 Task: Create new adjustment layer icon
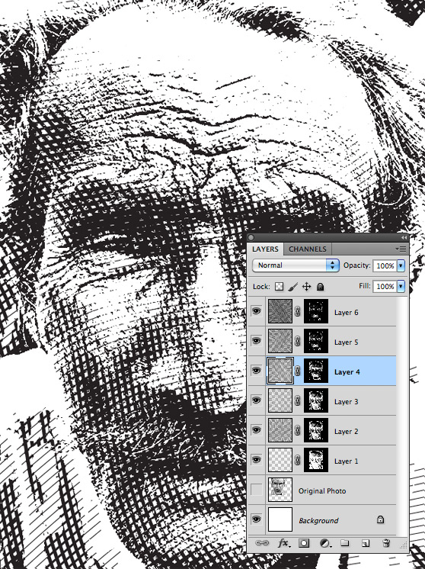coord(325,543)
